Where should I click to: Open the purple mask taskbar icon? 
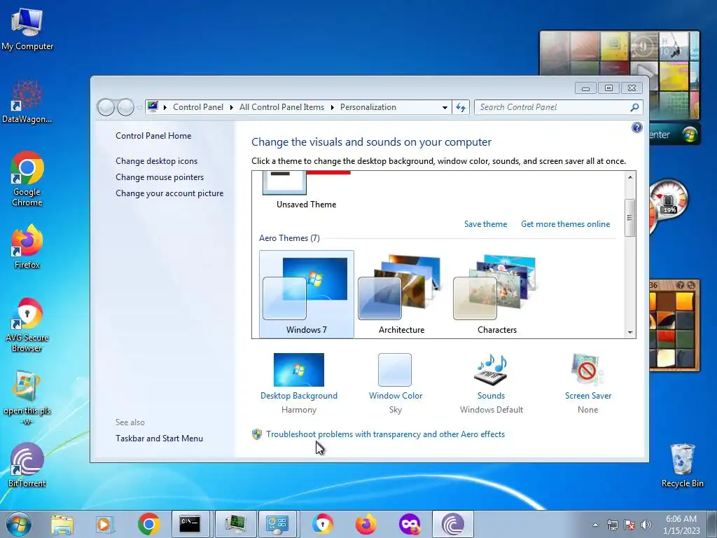[409, 524]
